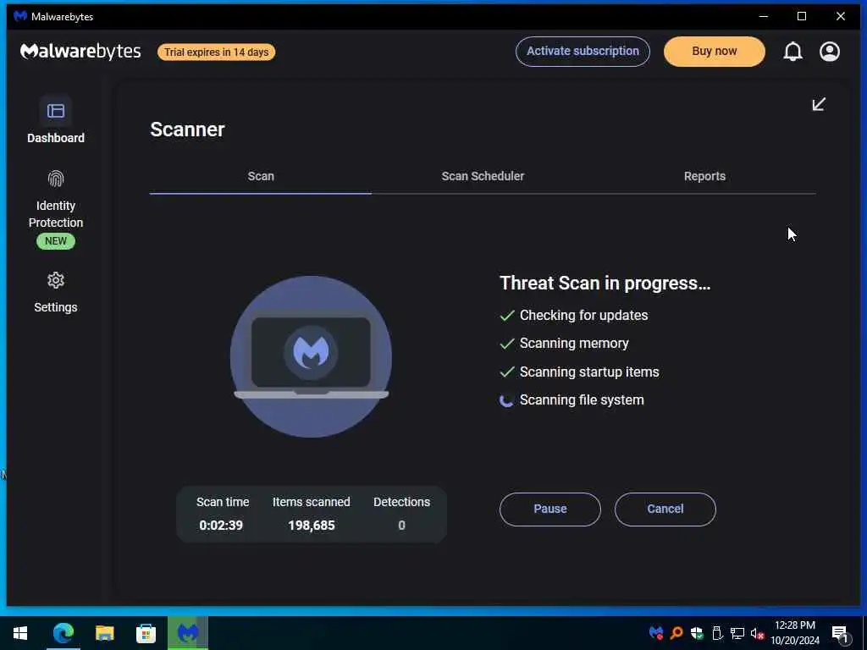Open Microsoft Edge from taskbar
The image size is (867, 650).
63,633
